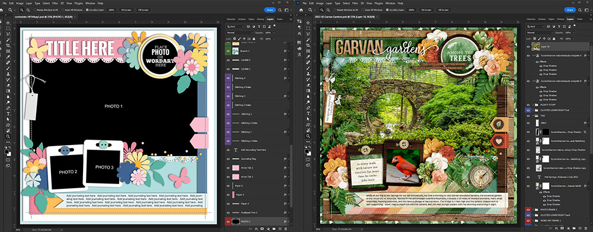
Task: Click add layer mask icon in right Layers panel
Action: click(562, 228)
